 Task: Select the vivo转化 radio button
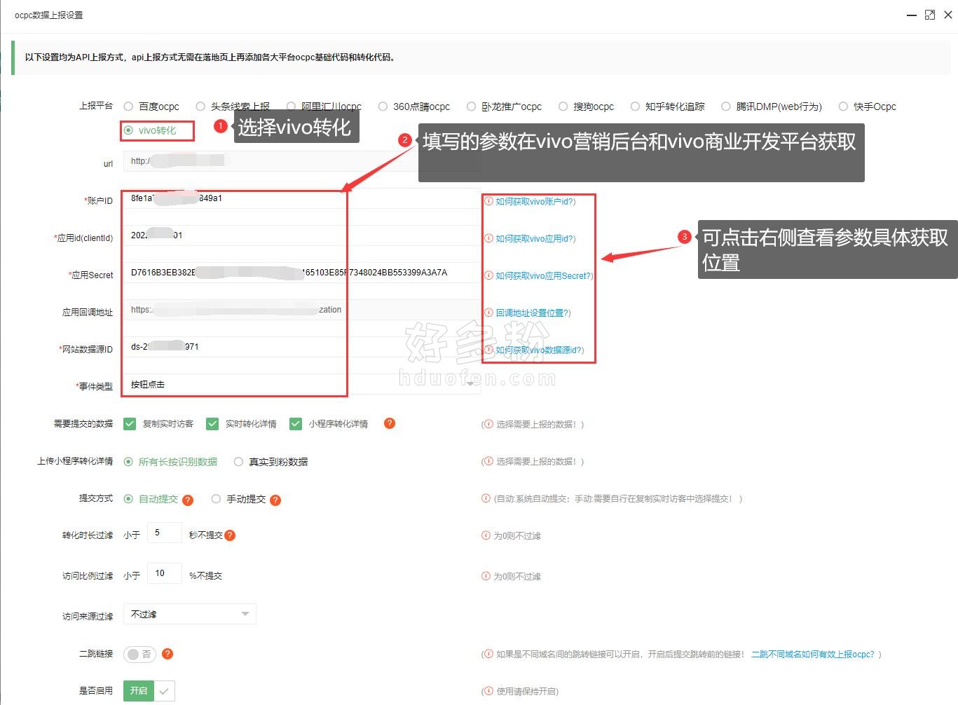click(x=128, y=130)
